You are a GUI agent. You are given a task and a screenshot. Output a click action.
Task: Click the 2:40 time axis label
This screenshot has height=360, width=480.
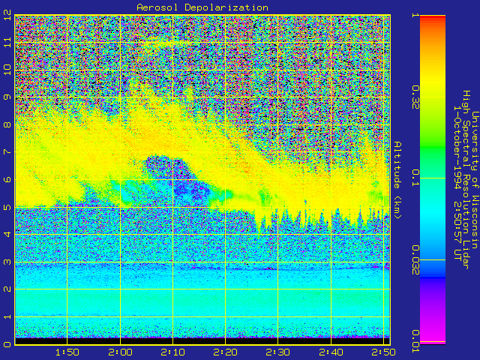pos(331,352)
